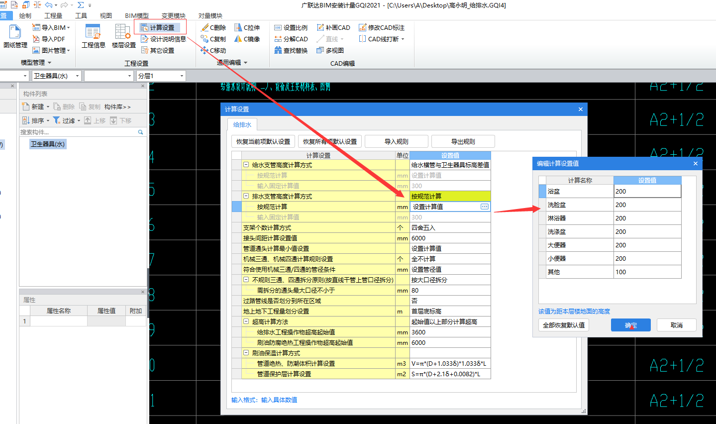This screenshot has height=424, width=716.
Task: Close the 计算设置 dialog
Action: click(580, 109)
